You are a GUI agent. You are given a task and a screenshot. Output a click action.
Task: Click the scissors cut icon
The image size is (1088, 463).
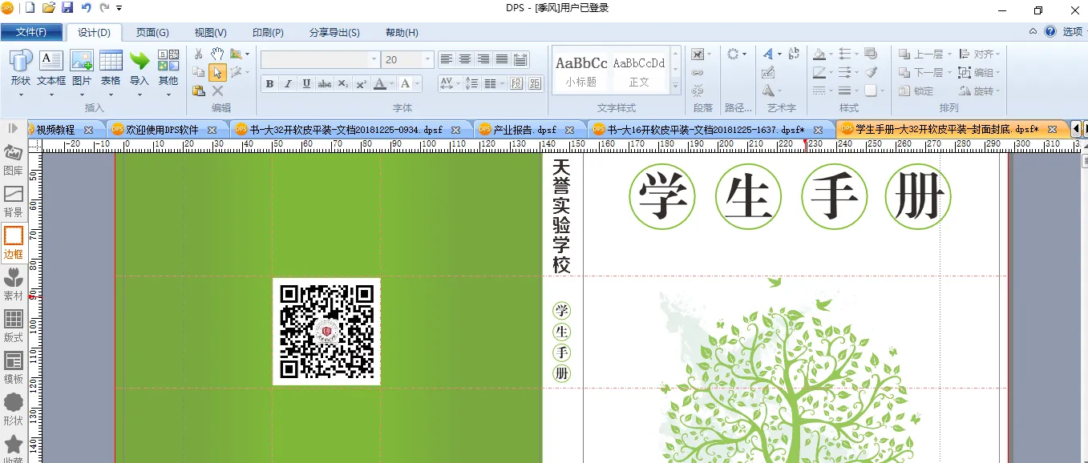pyautogui.click(x=199, y=54)
